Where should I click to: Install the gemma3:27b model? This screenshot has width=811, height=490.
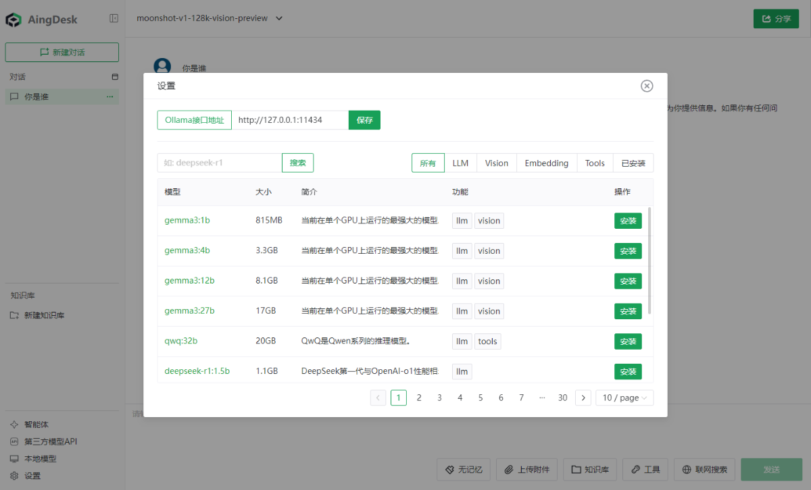628,311
